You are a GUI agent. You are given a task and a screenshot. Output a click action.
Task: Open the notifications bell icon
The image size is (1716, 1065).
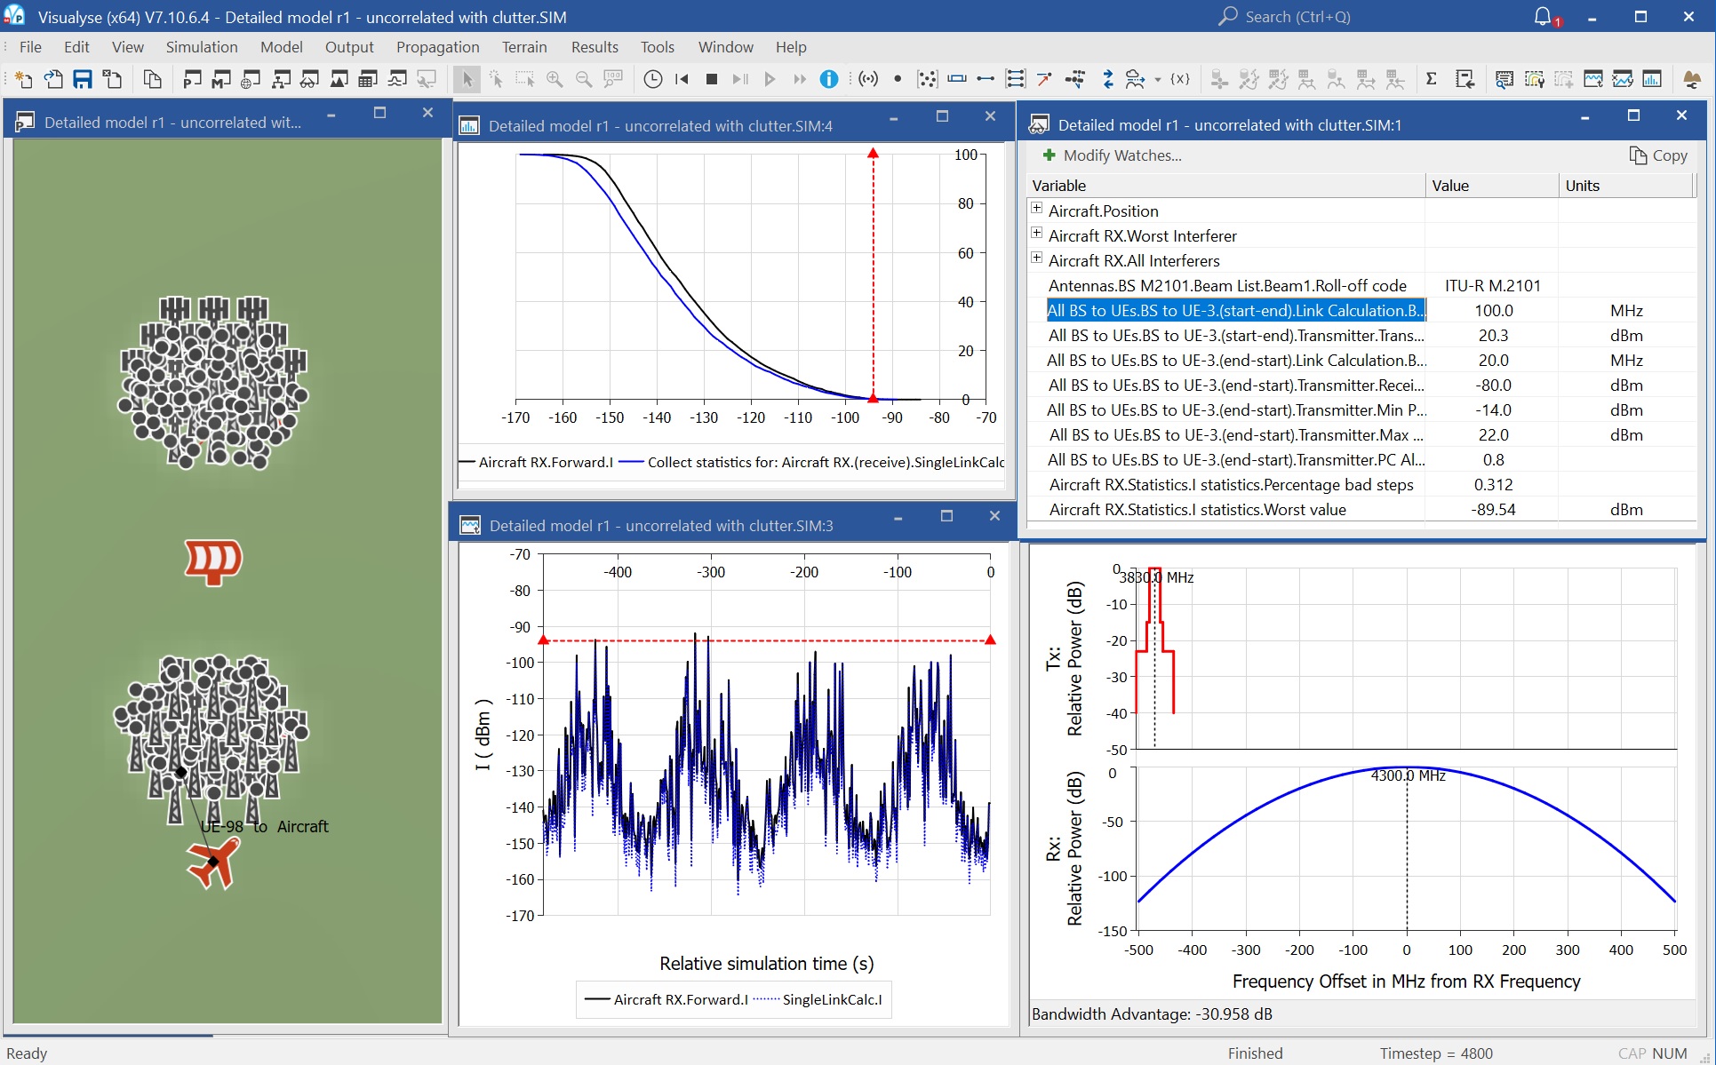pyautogui.click(x=1544, y=17)
